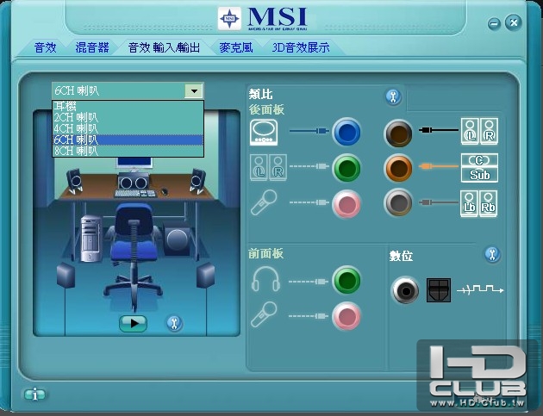The image size is (543, 416).
Task: Click the digital signal waveform icon
Action: [480, 289]
